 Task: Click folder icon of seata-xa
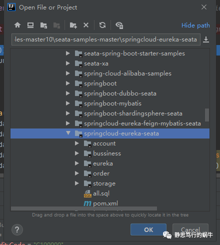[x=78, y=63]
